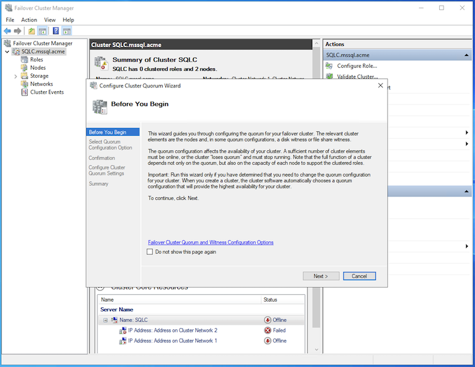The width and height of the screenshot is (475, 367).
Task: Click the wizard header server icon
Action: (x=100, y=107)
